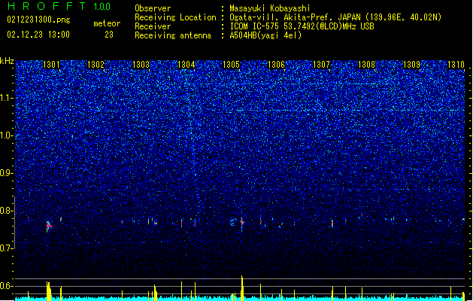Click the 0.6 kHz frequency axis label
473x301 pixels.
7,286
